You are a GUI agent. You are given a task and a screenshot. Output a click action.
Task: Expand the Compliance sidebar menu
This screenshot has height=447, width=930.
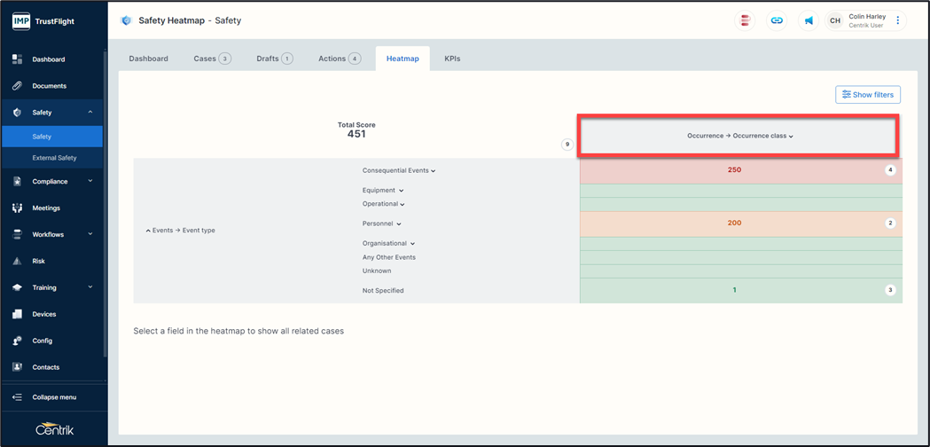[51, 182]
